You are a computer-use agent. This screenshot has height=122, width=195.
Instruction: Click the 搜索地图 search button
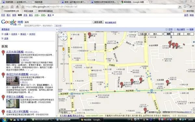98,22
